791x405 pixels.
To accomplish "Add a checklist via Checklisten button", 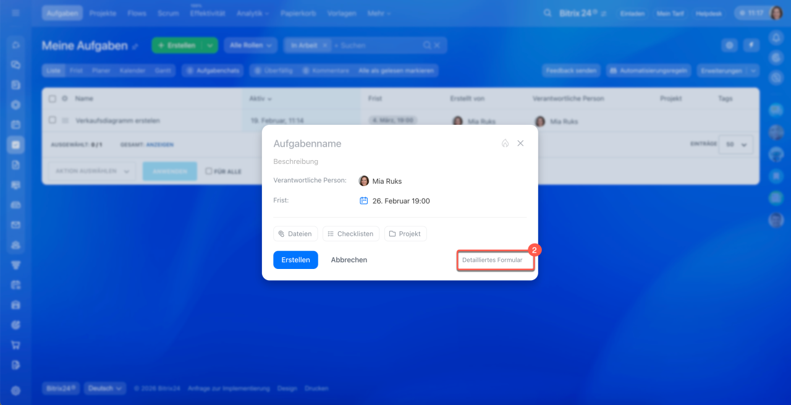I will 351,234.
